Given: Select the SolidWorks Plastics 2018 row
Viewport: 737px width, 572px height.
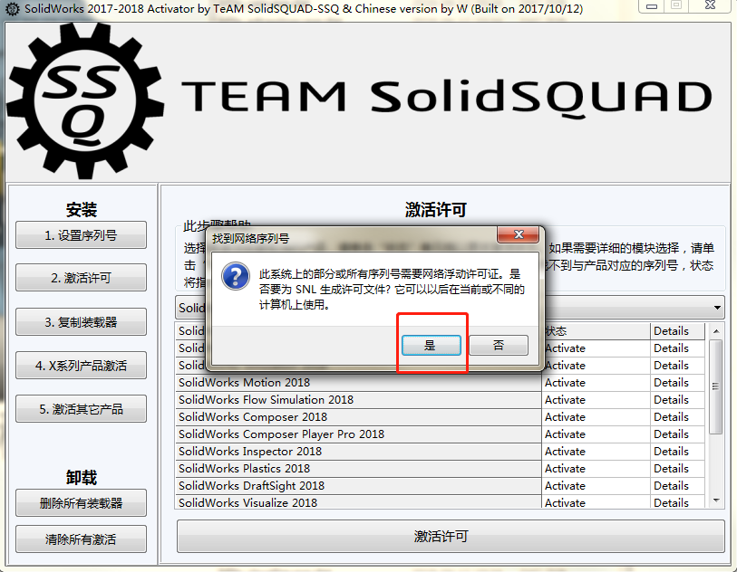Looking at the screenshot, I should point(359,468).
